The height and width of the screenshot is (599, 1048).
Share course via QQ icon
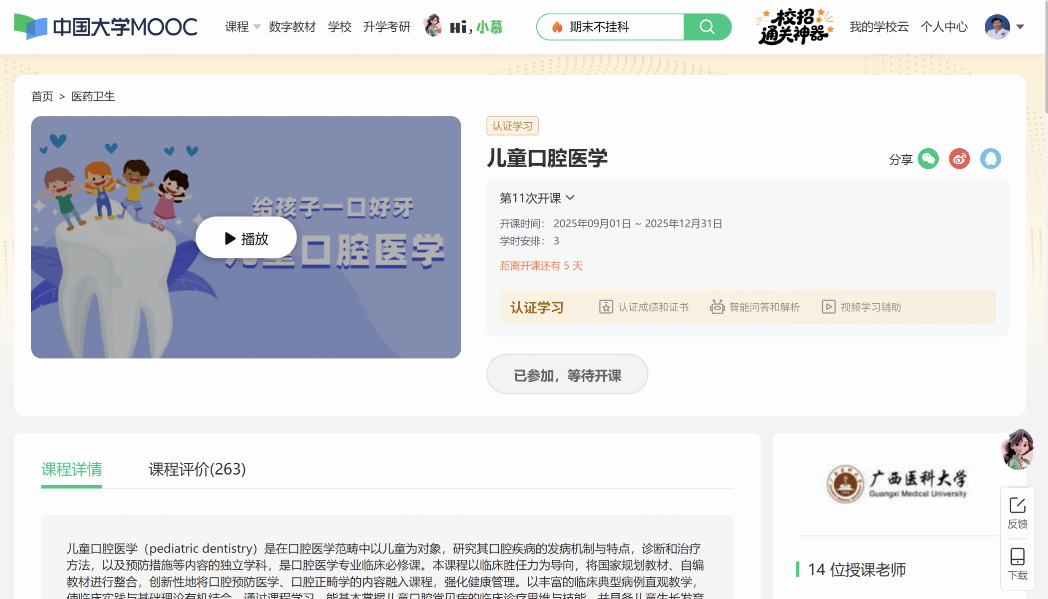click(x=990, y=159)
